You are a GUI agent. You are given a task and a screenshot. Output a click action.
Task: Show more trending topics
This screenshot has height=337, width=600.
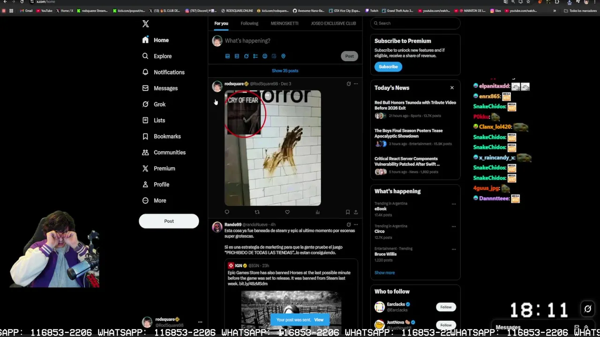tap(384, 273)
